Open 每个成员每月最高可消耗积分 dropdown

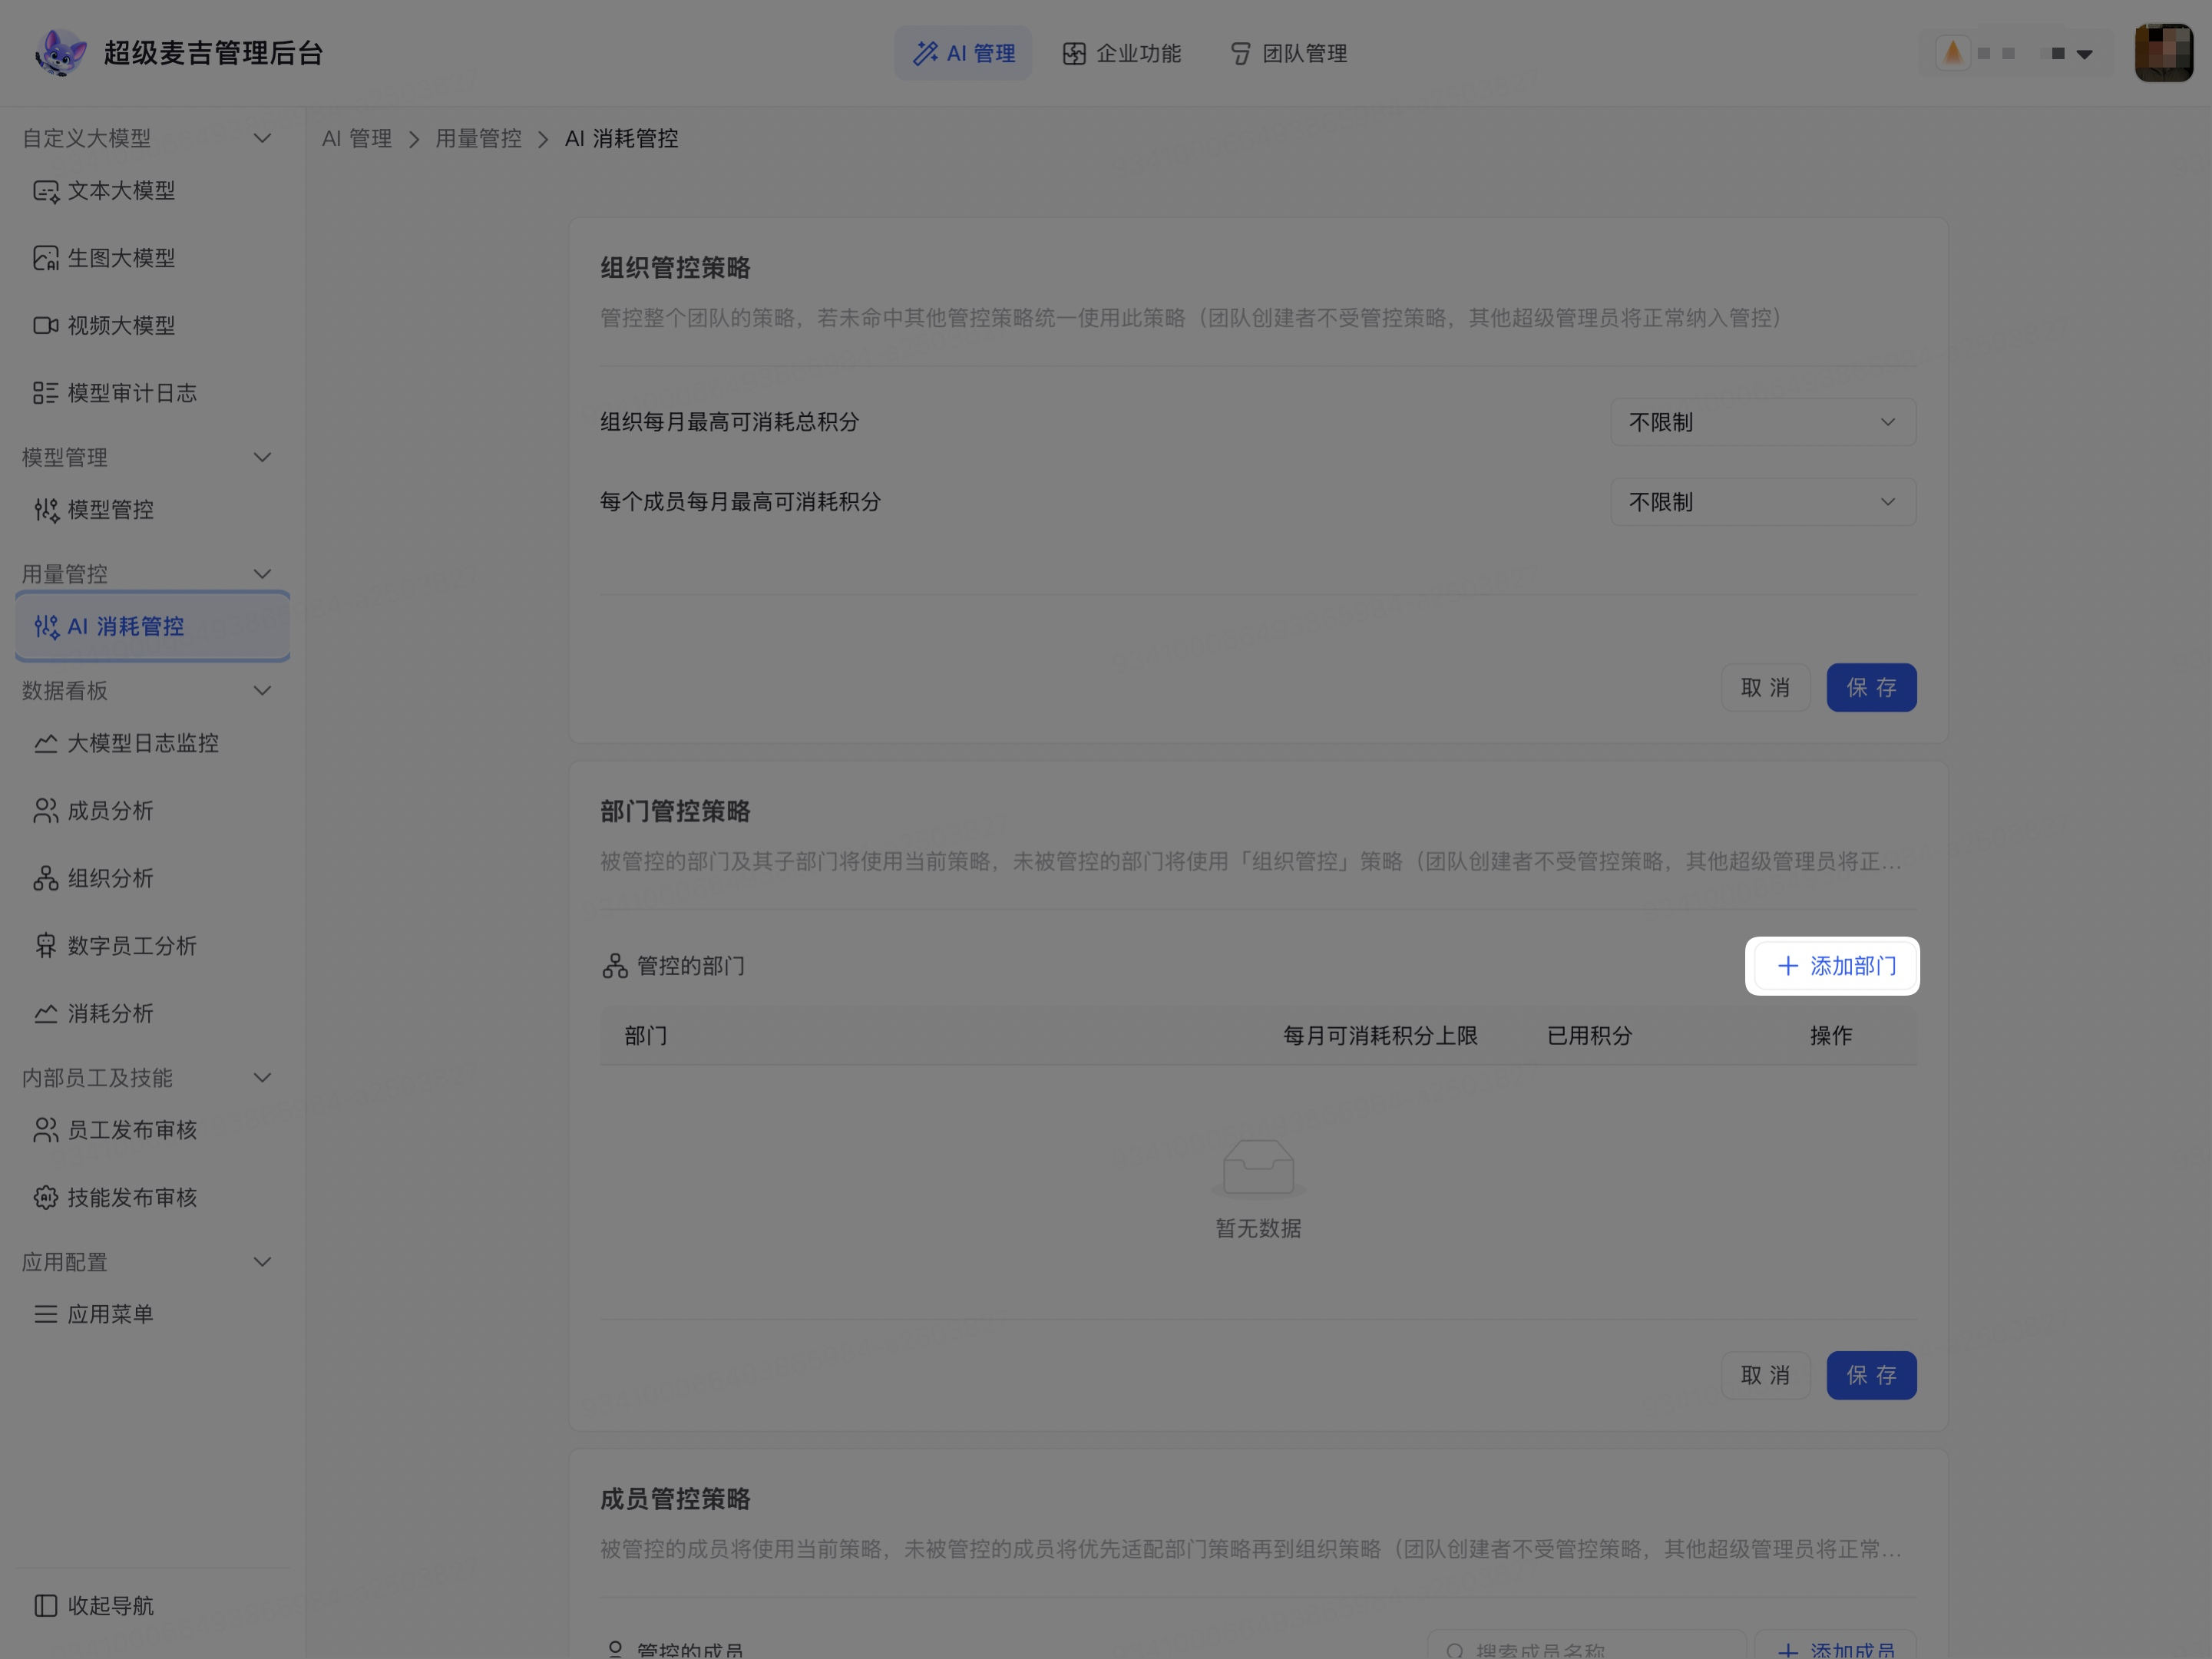(x=1763, y=502)
